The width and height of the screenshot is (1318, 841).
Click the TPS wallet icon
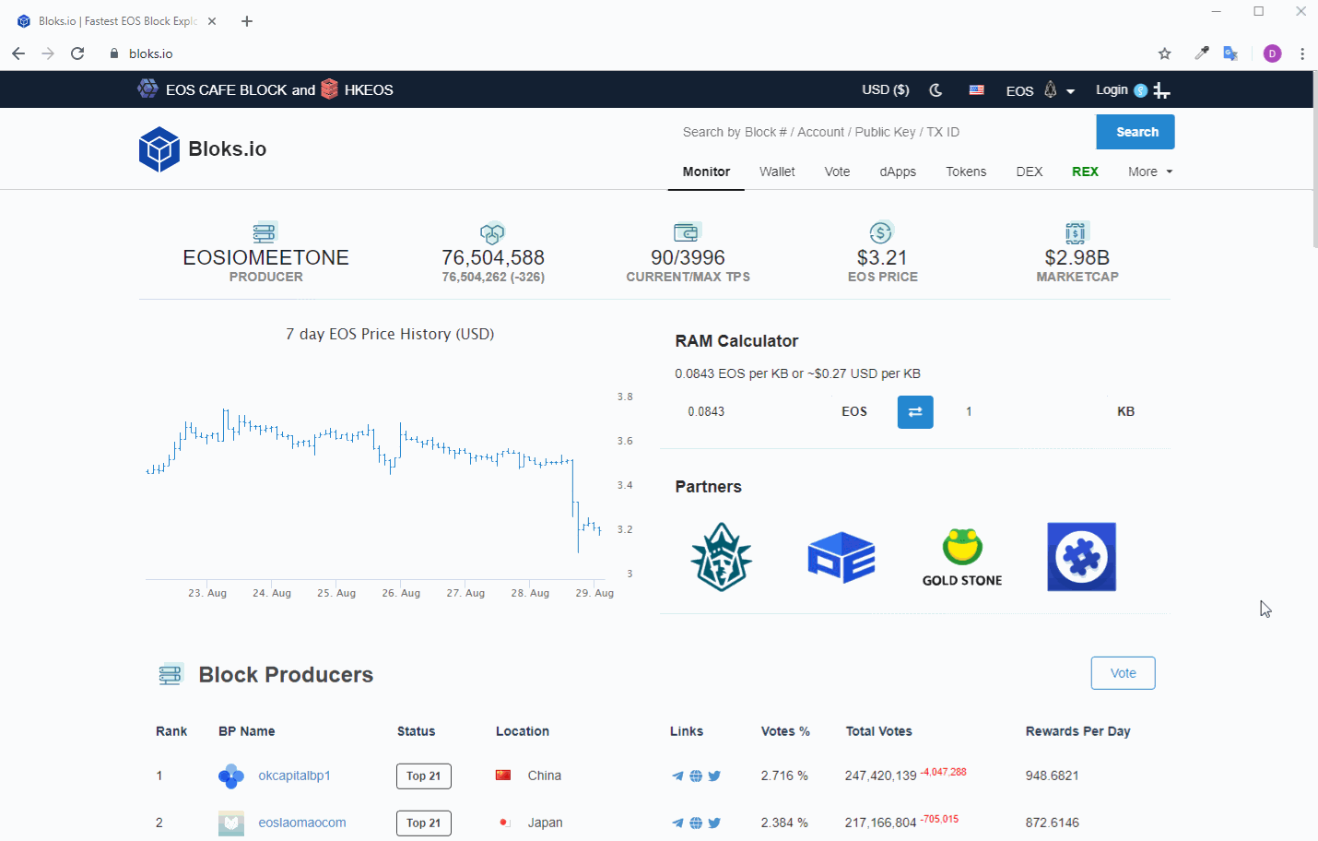(x=688, y=231)
